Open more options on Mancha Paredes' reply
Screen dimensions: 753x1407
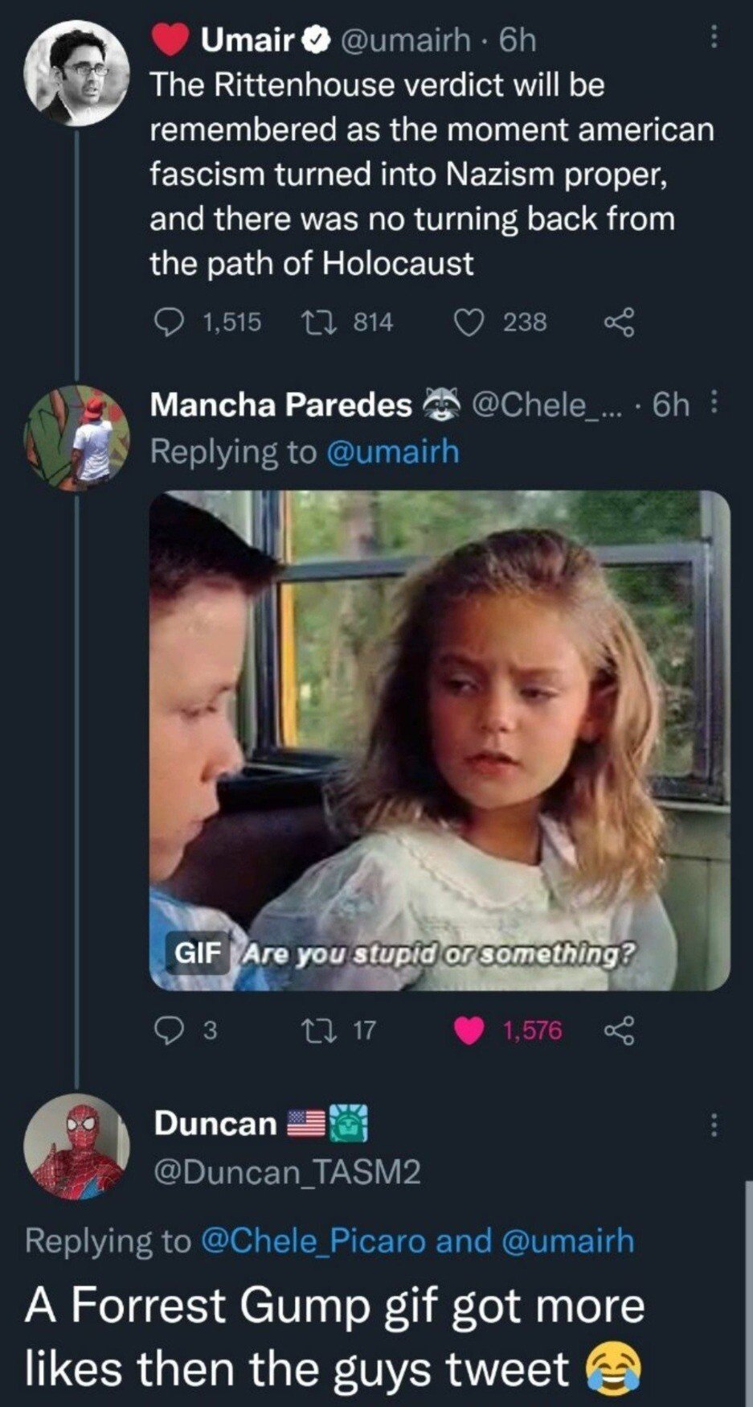pyautogui.click(x=714, y=402)
